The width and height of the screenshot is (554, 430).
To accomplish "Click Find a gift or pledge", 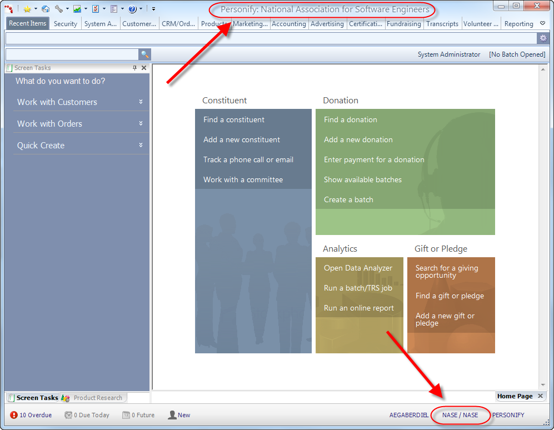I will (x=450, y=296).
